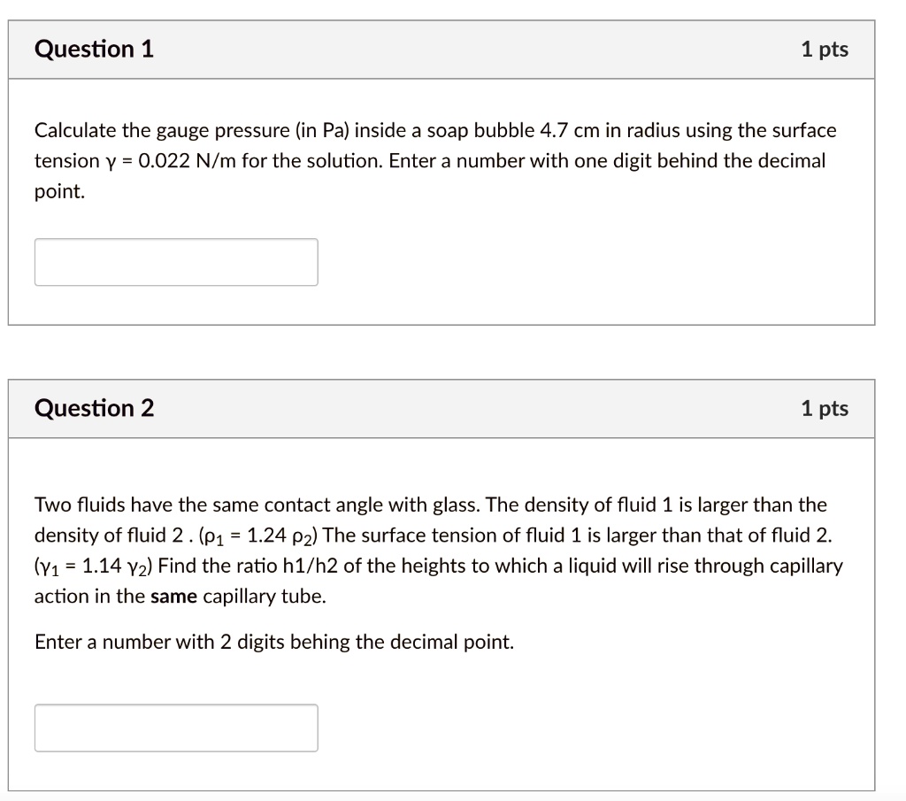The height and width of the screenshot is (801, 906).
Task: Click inside the empty field below the soap bubble question
Action: (x=175, y=261)
